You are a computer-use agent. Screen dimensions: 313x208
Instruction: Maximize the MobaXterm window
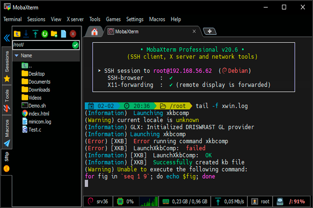tap(284, 7)
